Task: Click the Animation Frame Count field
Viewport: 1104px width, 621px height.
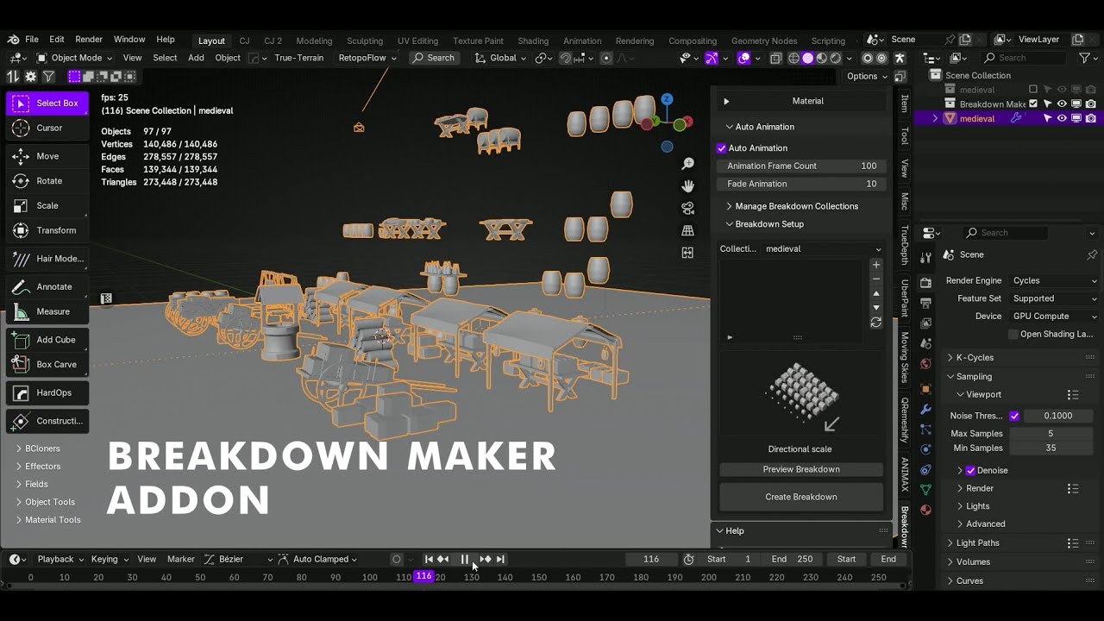Action: [x=801, y=166]
